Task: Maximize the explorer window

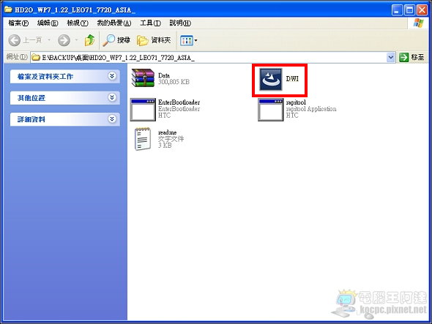Action: pyautogui.click(x=410, y=10)
